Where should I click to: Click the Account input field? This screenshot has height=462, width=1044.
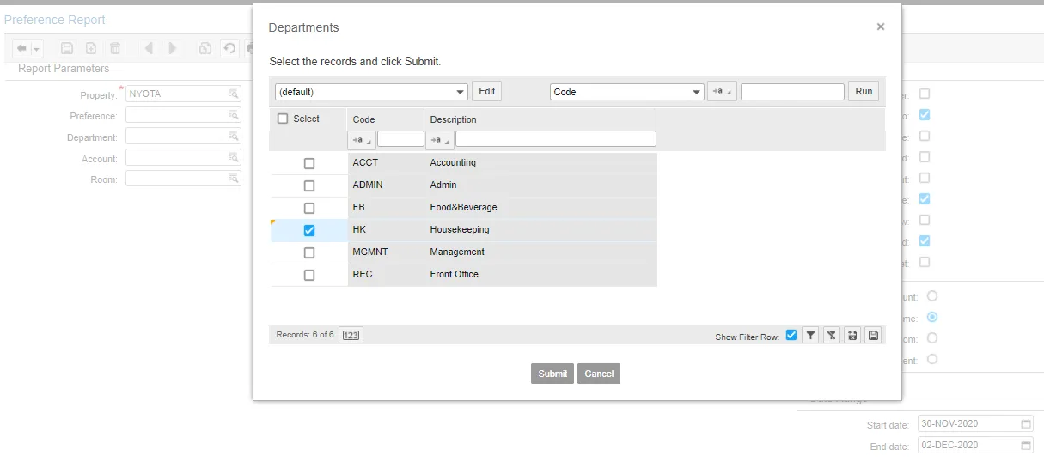pyautogui.click(x=183, y=157)
